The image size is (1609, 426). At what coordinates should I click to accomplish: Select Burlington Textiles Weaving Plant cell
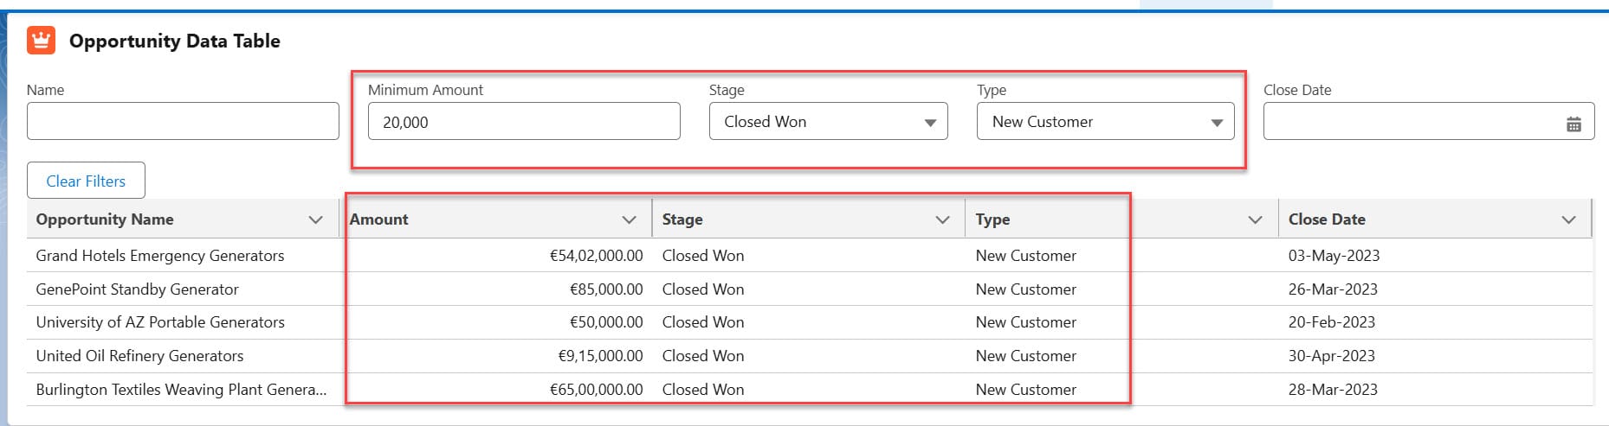[181, 390]
